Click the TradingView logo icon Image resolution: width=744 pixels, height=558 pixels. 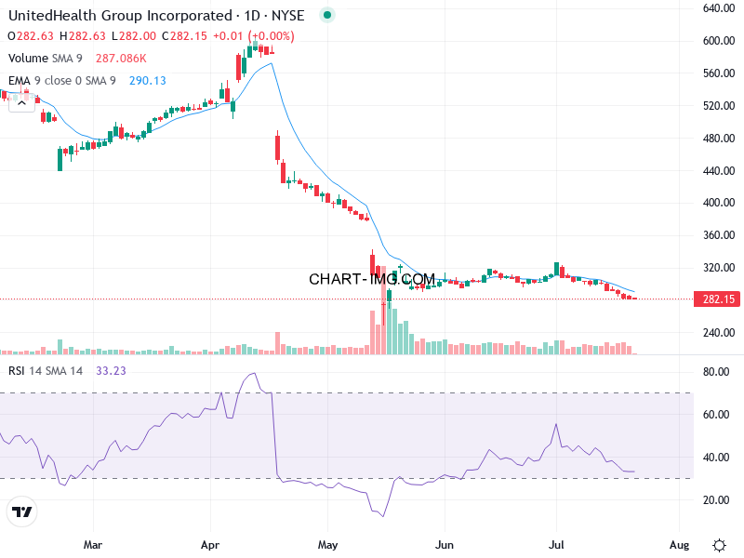[21, 511]
